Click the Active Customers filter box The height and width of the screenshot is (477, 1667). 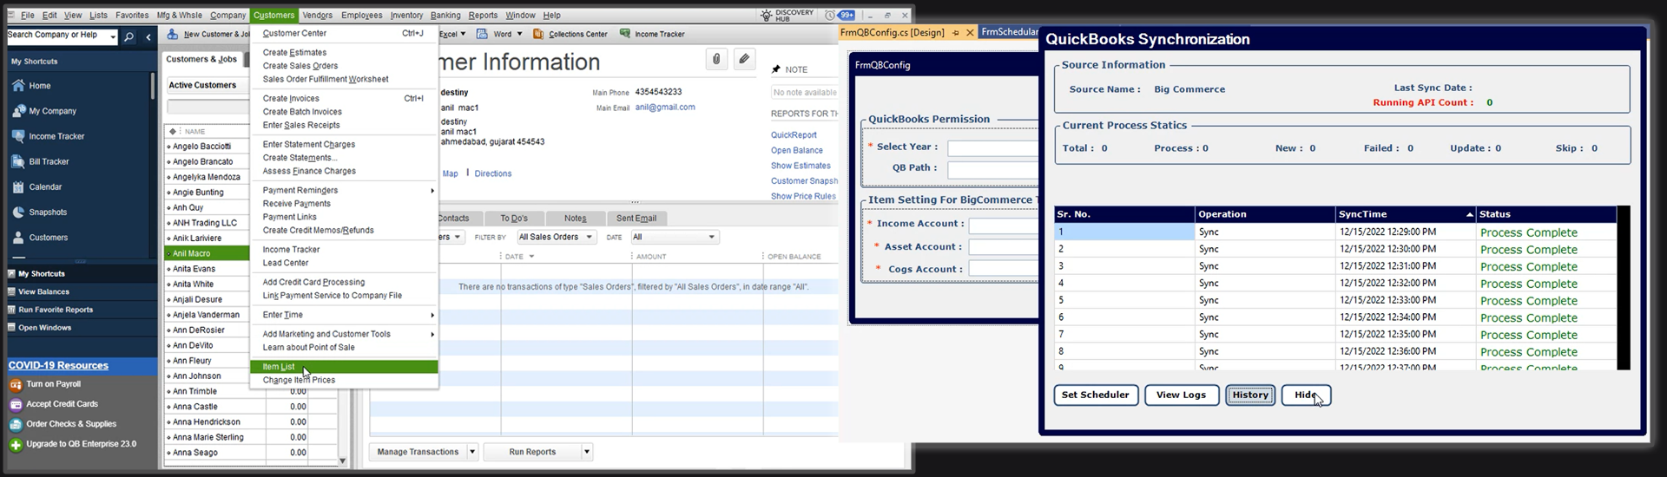[x=206, y=85]
